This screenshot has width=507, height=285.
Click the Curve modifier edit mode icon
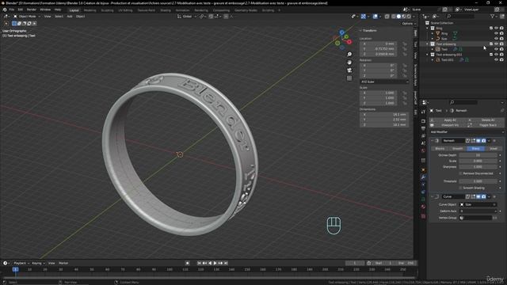coord(473,196)
